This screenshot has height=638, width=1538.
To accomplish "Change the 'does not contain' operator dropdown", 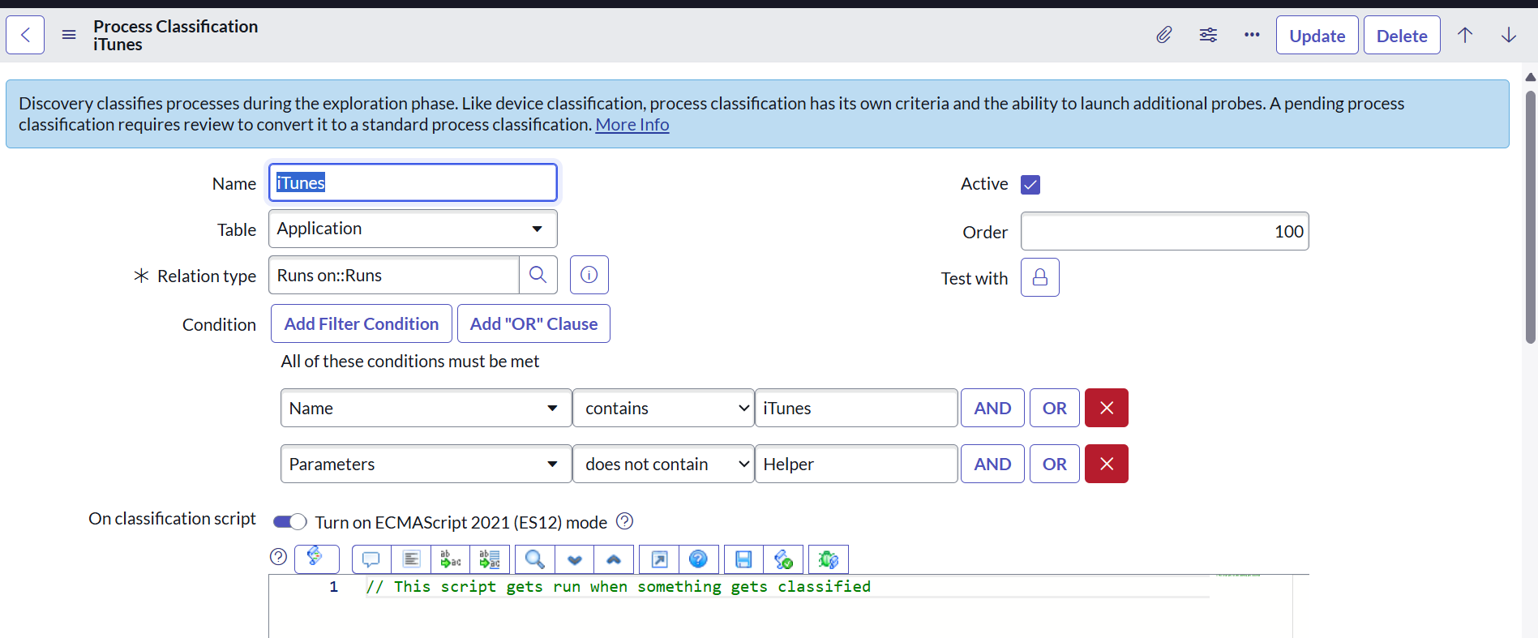I will (x=663, y=464).
